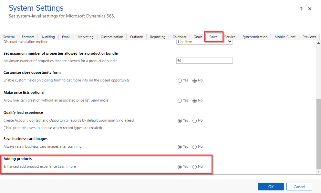Click Learn more beside Enhanced add product experience

coord(67,167)
